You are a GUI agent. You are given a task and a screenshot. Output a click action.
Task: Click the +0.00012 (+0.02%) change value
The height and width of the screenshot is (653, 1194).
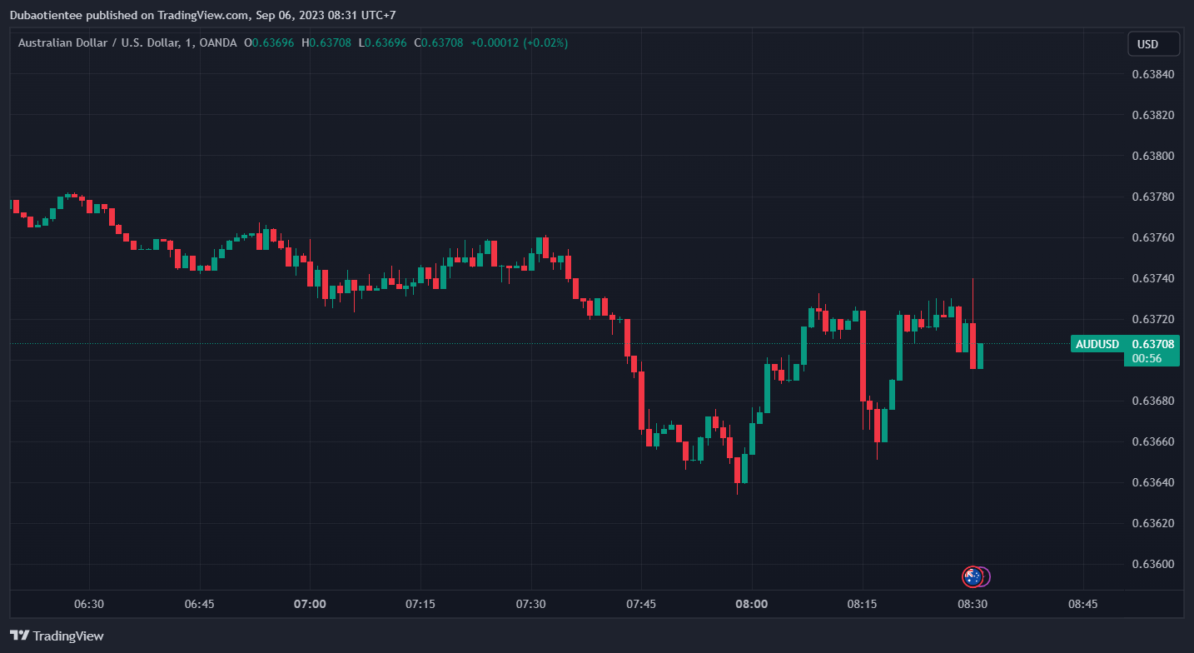(519, 42)
